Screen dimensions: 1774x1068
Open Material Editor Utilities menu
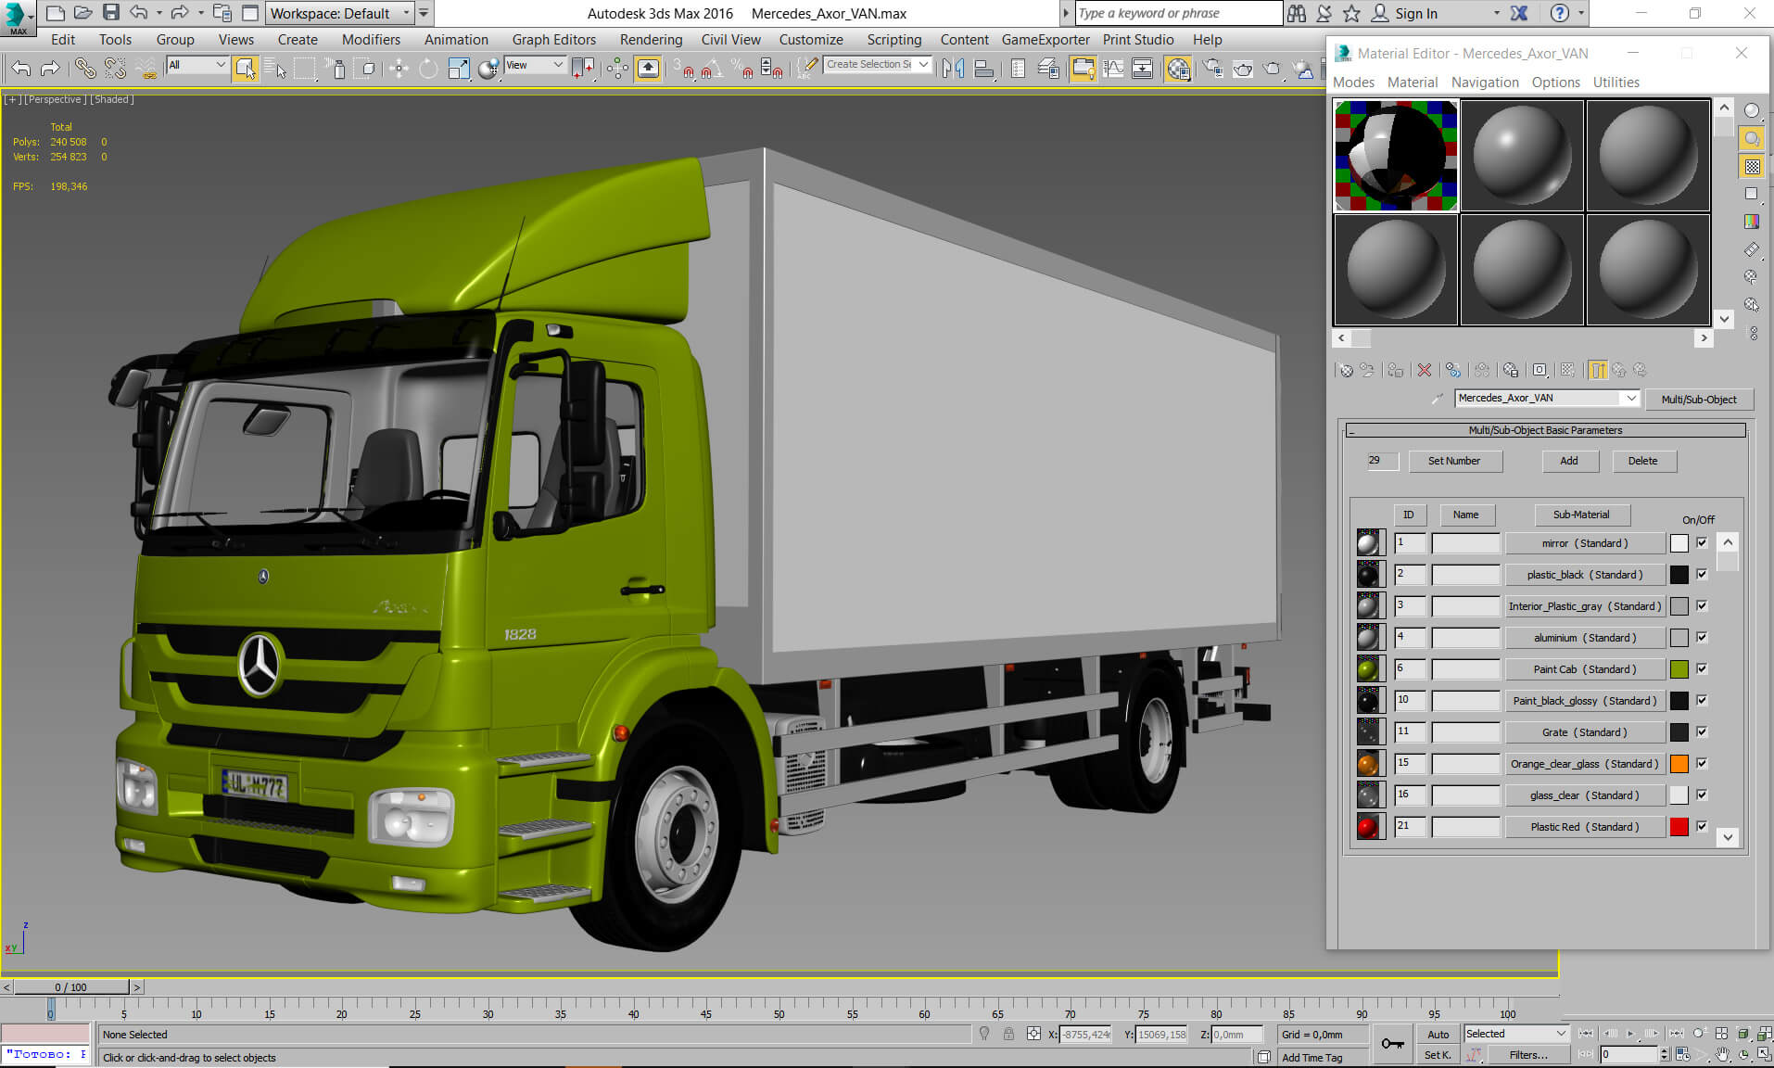1616,83
